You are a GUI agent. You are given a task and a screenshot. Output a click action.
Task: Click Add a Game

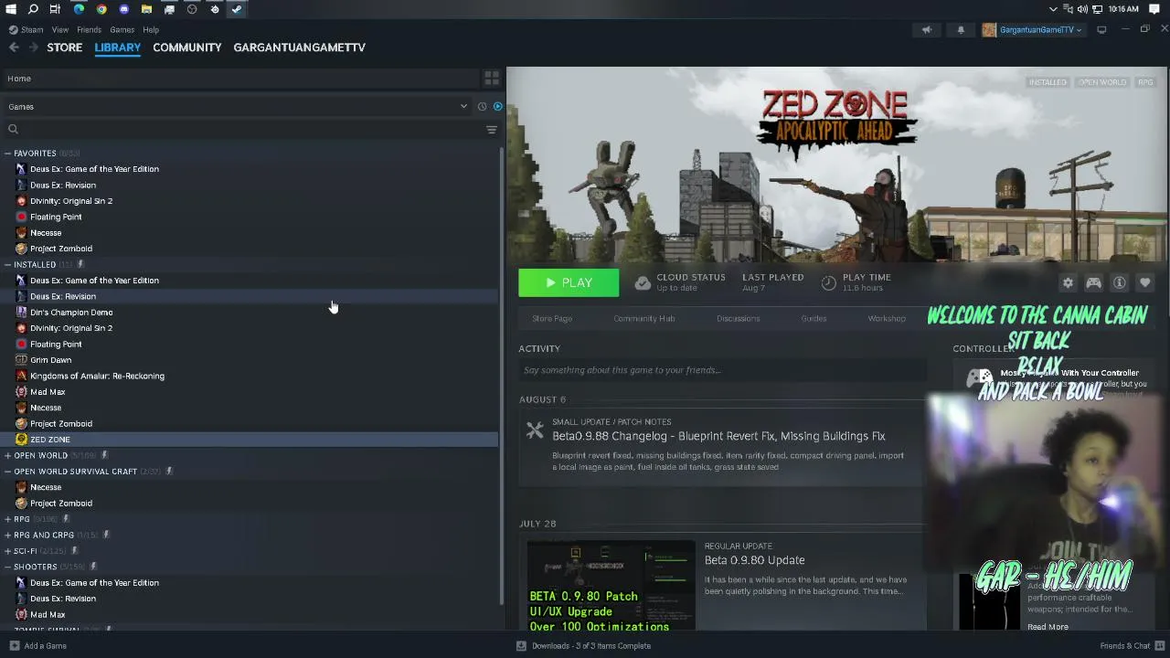(x=37, y=646)
